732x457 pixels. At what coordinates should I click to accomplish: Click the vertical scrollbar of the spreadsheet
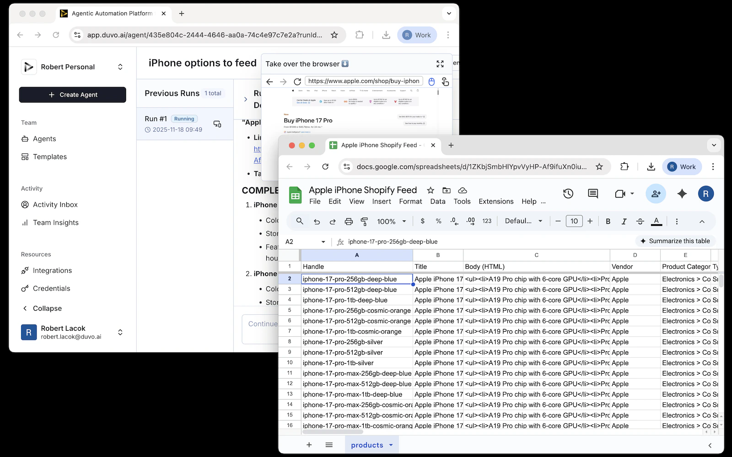pos(721,280)
